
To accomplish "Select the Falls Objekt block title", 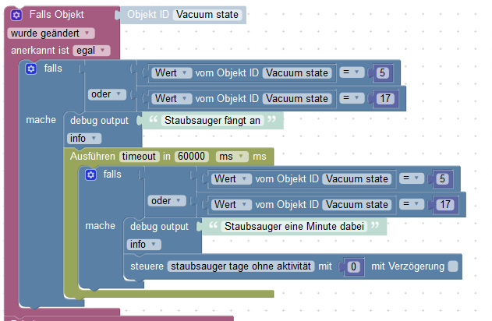I will pos(56,15).
